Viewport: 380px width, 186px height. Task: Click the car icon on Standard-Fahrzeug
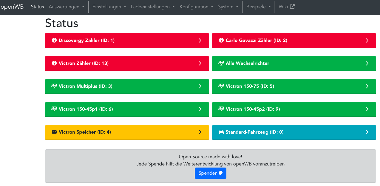pyautogui.click(x=221, y=132)
